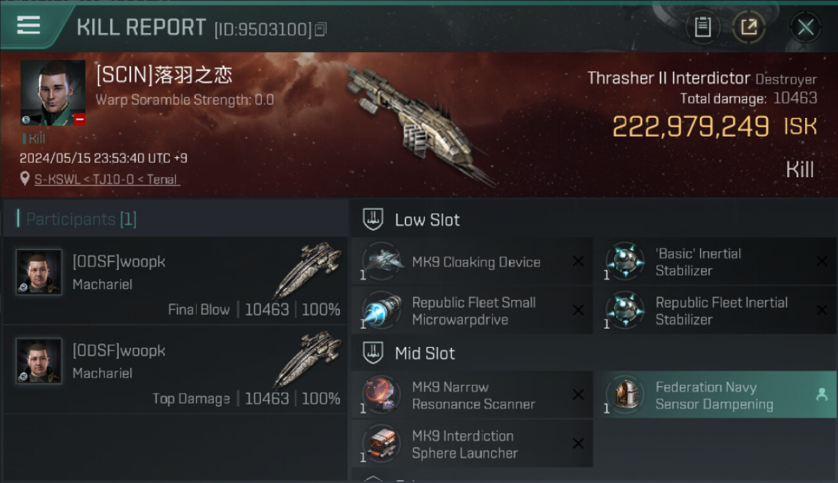The width and height of the screenshot is (838, 483).
Task: View victim pilot portrait
Action: tap(53, 93)
